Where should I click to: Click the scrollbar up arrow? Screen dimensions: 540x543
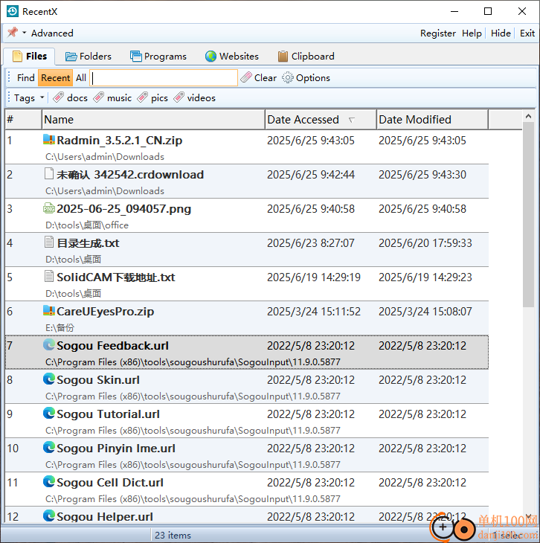(528, 116)
